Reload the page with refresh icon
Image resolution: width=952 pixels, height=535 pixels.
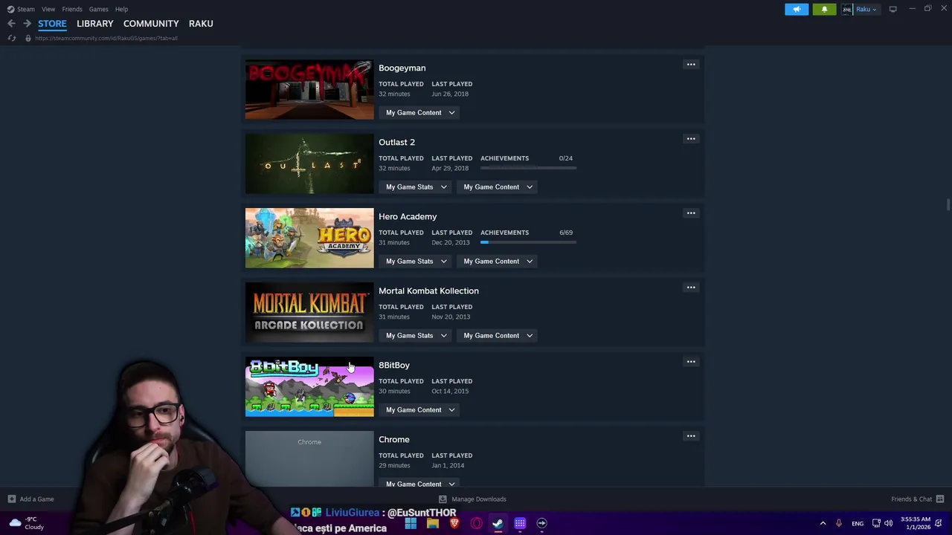point(11,38)
